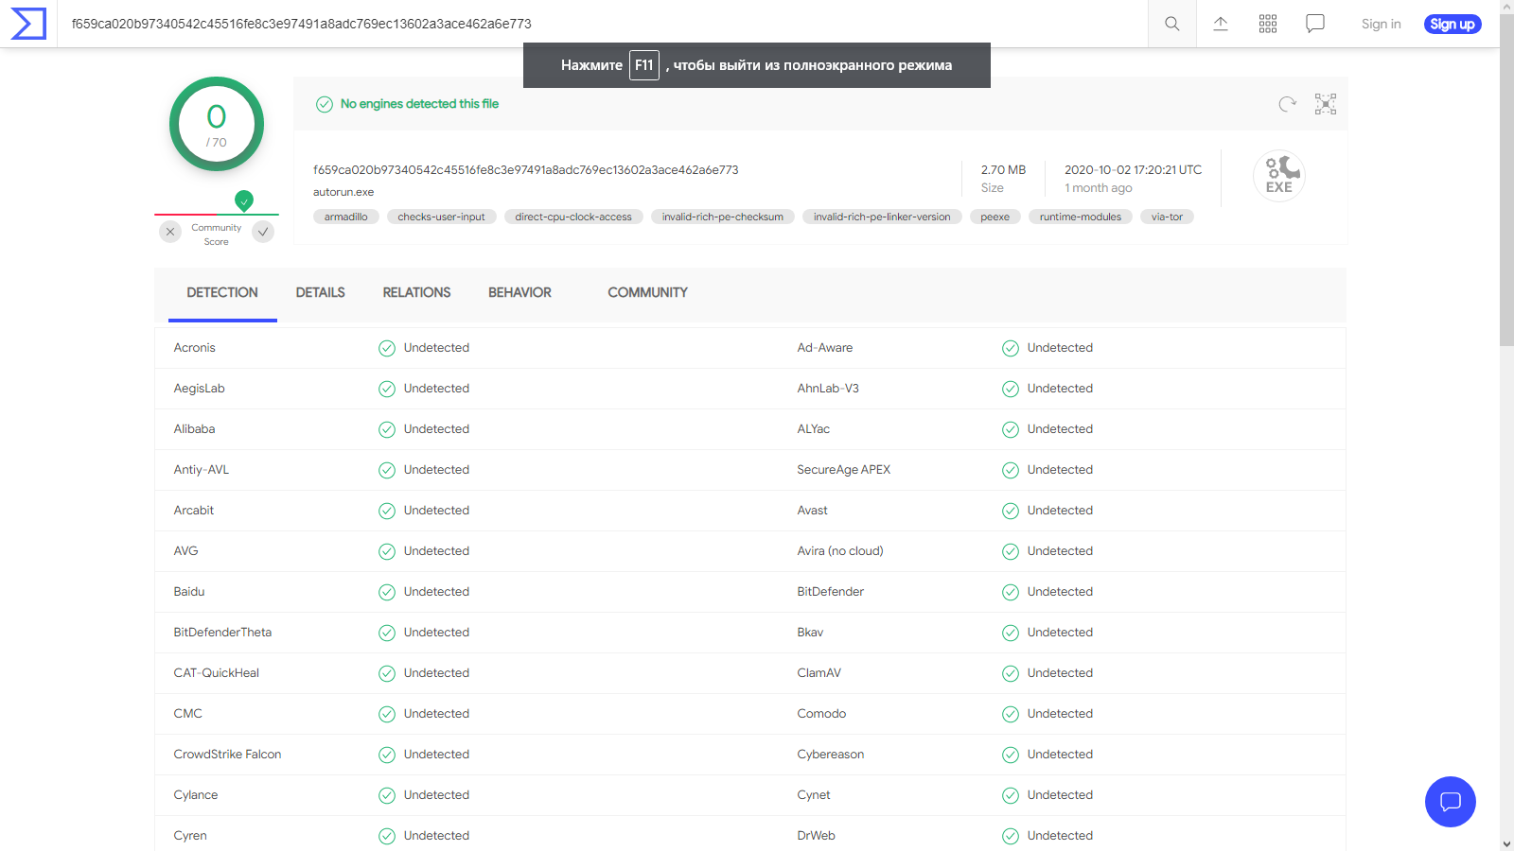This screenshot has height=851, width=1514.
Task: Click the 0/70 detection score circle
Action: click(217, 124)
